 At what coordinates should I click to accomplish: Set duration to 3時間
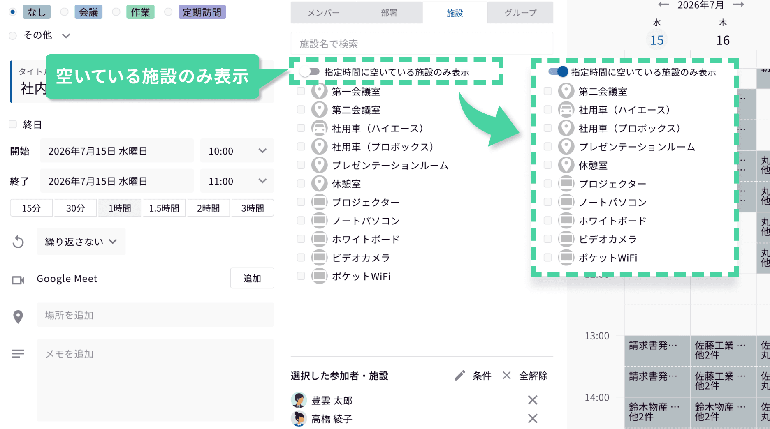(x=253, y=208)
